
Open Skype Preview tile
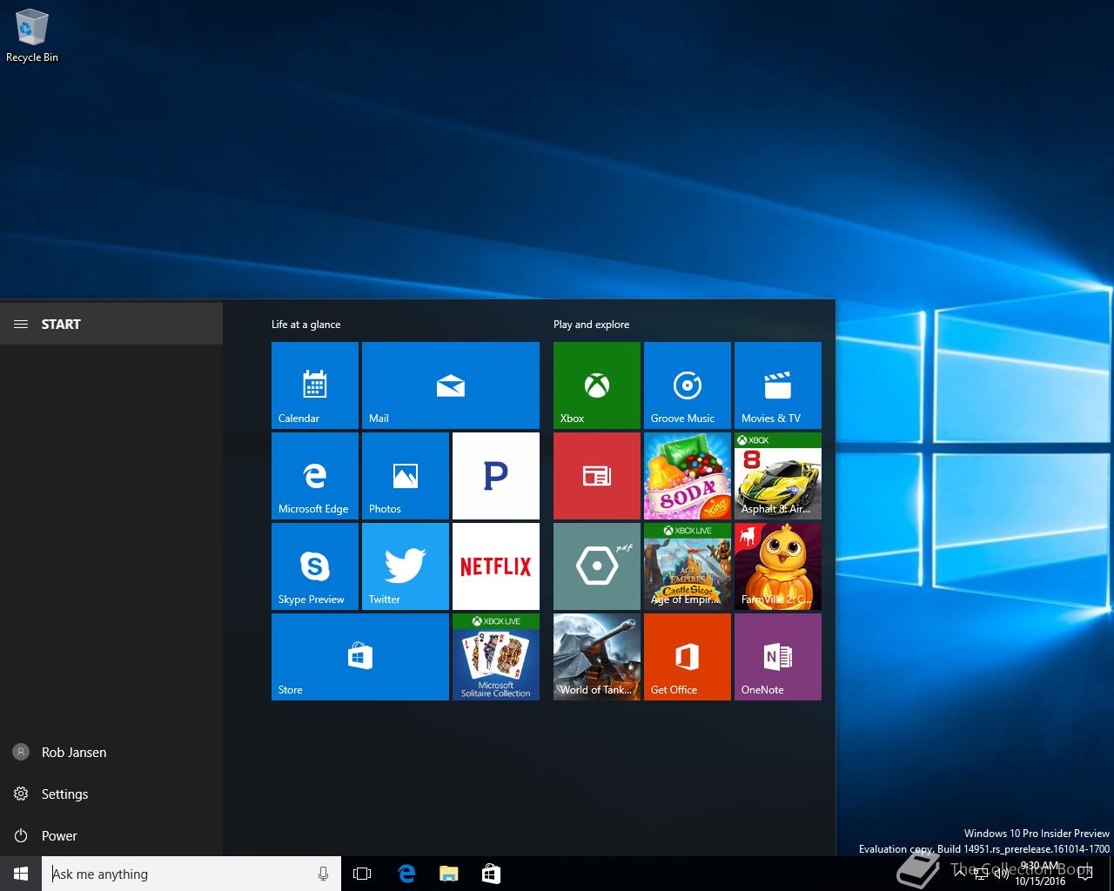click(315, 566)
